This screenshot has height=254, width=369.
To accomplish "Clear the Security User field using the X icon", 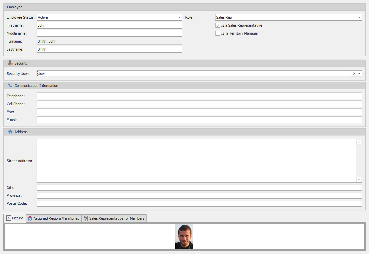I will (x=354, y=73).
